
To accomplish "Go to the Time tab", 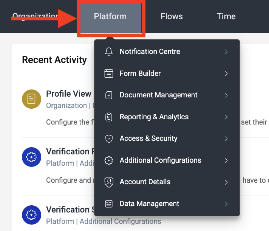I will tap(226, 17).
